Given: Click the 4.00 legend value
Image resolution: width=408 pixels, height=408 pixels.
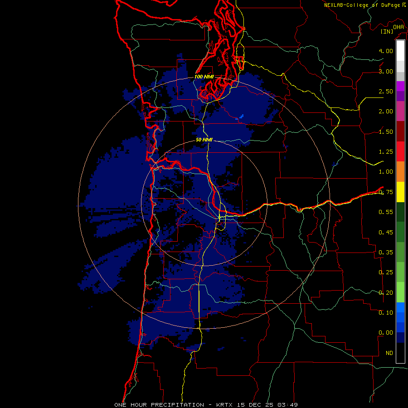Looking at the screenshot, I should (x=386, y=51).
